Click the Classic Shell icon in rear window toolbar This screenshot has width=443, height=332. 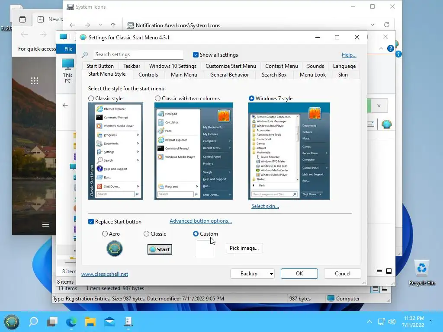[x=386, y=124]
